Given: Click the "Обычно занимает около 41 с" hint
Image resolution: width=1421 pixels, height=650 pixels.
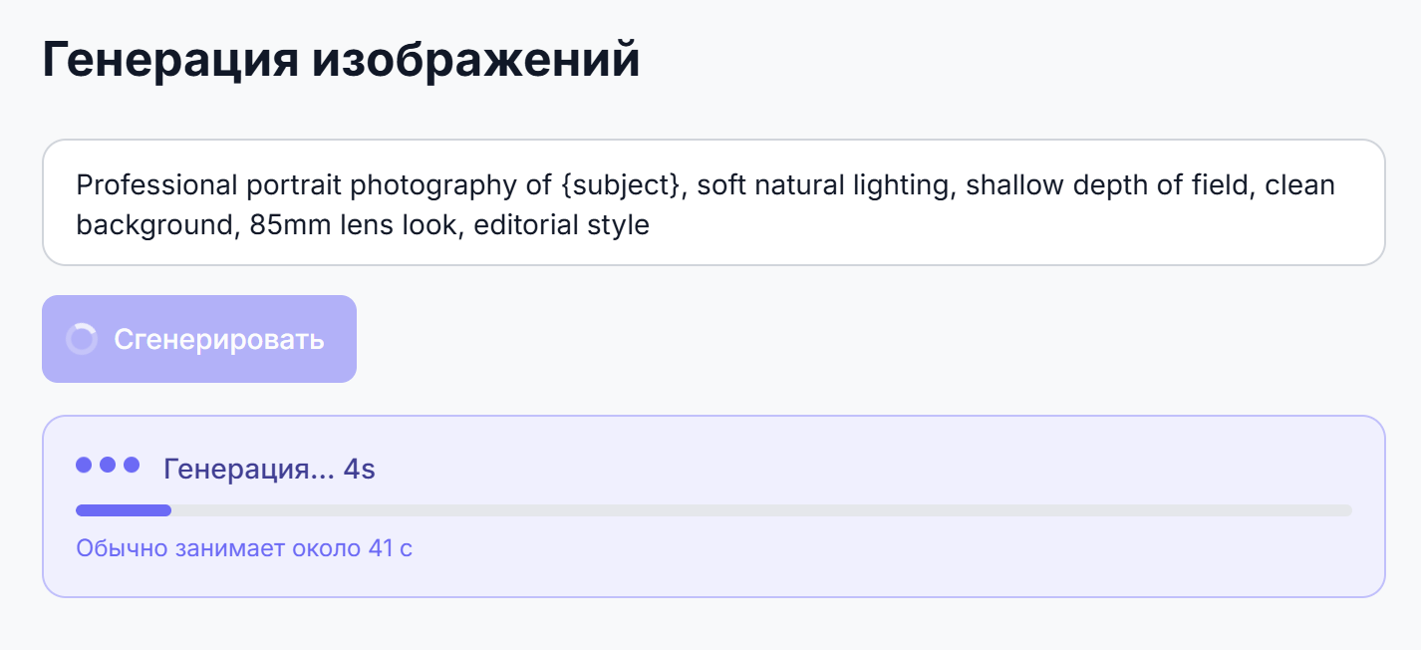Looking at the screenshot, I should click(x=244, y=548).
